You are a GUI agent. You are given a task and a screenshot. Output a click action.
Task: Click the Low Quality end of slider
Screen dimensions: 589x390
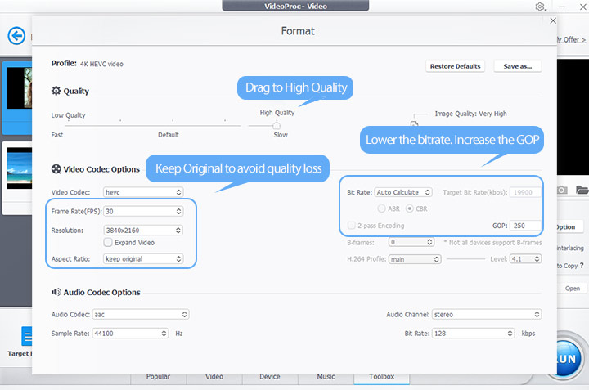point(69,115)
